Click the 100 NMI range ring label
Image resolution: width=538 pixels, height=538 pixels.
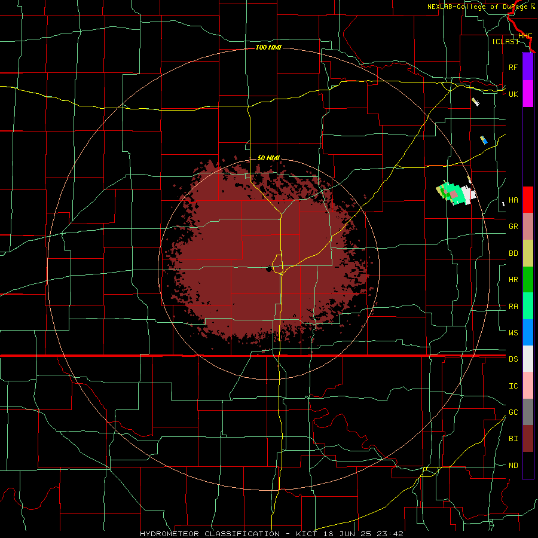[x=268, y=47]
